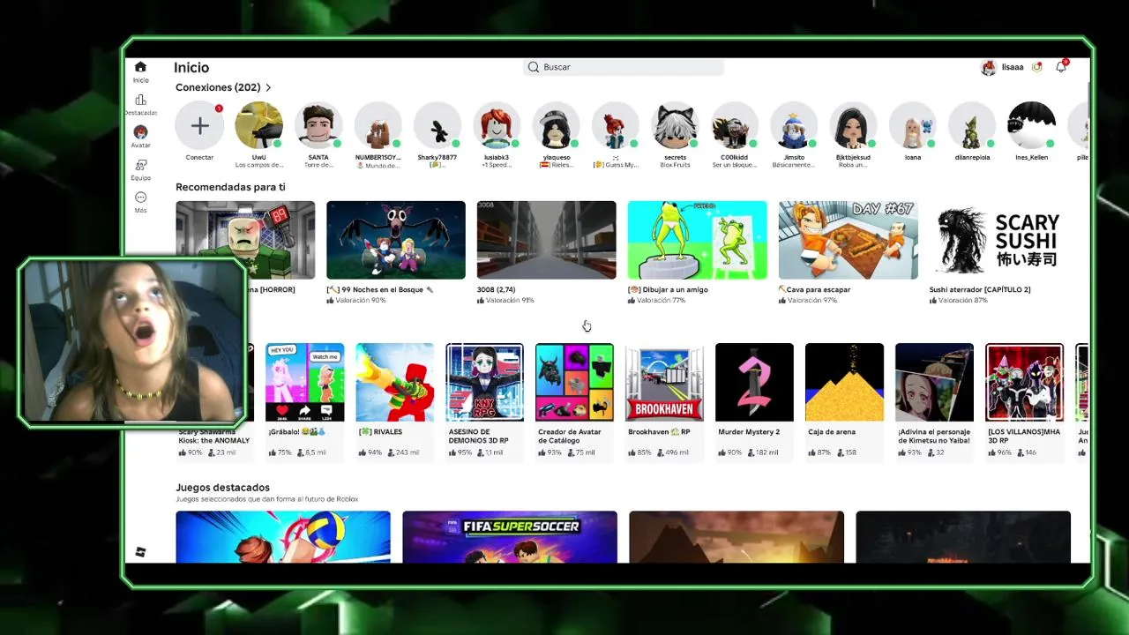1129x635 pixels.
Task: Click the Brookhaven RP title text
Action: point(659,432)
